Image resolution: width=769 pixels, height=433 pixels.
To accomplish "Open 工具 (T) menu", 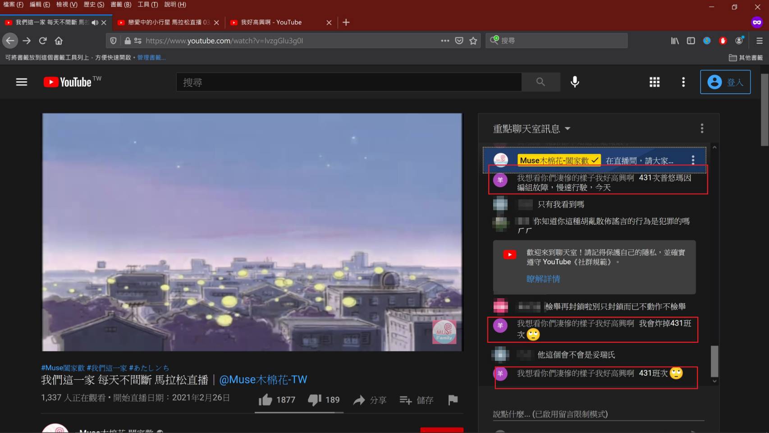I will pyautogui.click(x=148, y=5).
